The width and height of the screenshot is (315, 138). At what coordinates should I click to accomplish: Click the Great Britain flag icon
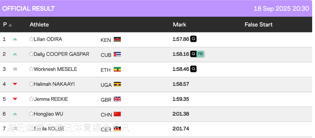point(117,99)
